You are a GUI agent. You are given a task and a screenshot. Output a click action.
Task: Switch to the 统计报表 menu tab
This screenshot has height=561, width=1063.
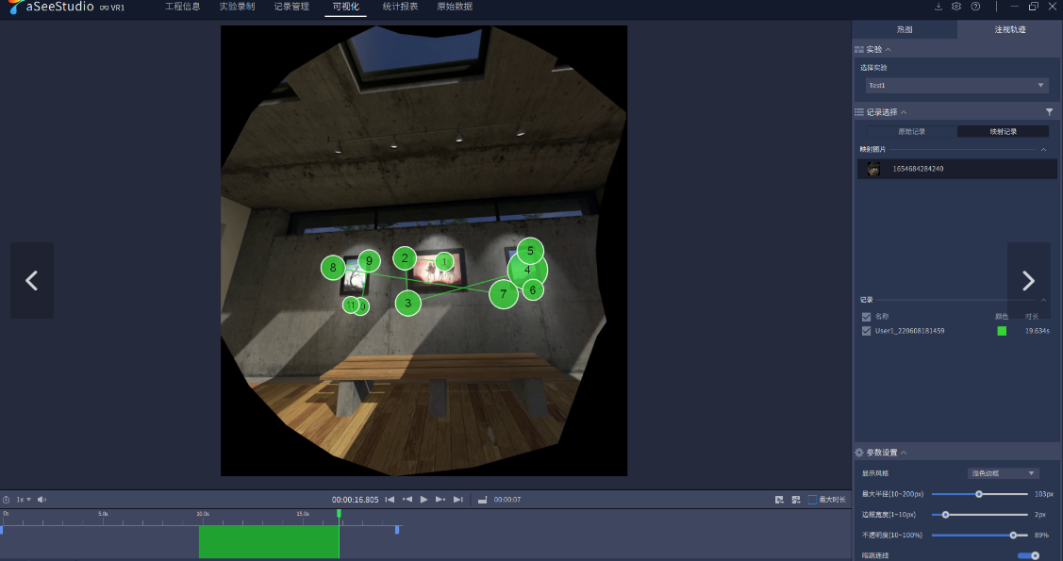click(400, 7)
